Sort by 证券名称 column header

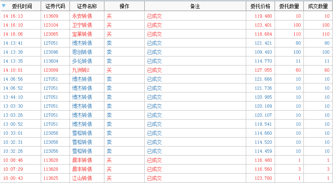[87, 6]
